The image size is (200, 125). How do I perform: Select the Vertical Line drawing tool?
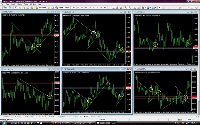pyautogui.click(x=169, y=8)
